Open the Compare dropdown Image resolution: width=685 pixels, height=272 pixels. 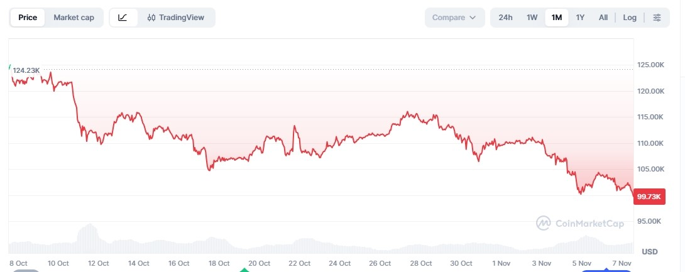(449, 18)
